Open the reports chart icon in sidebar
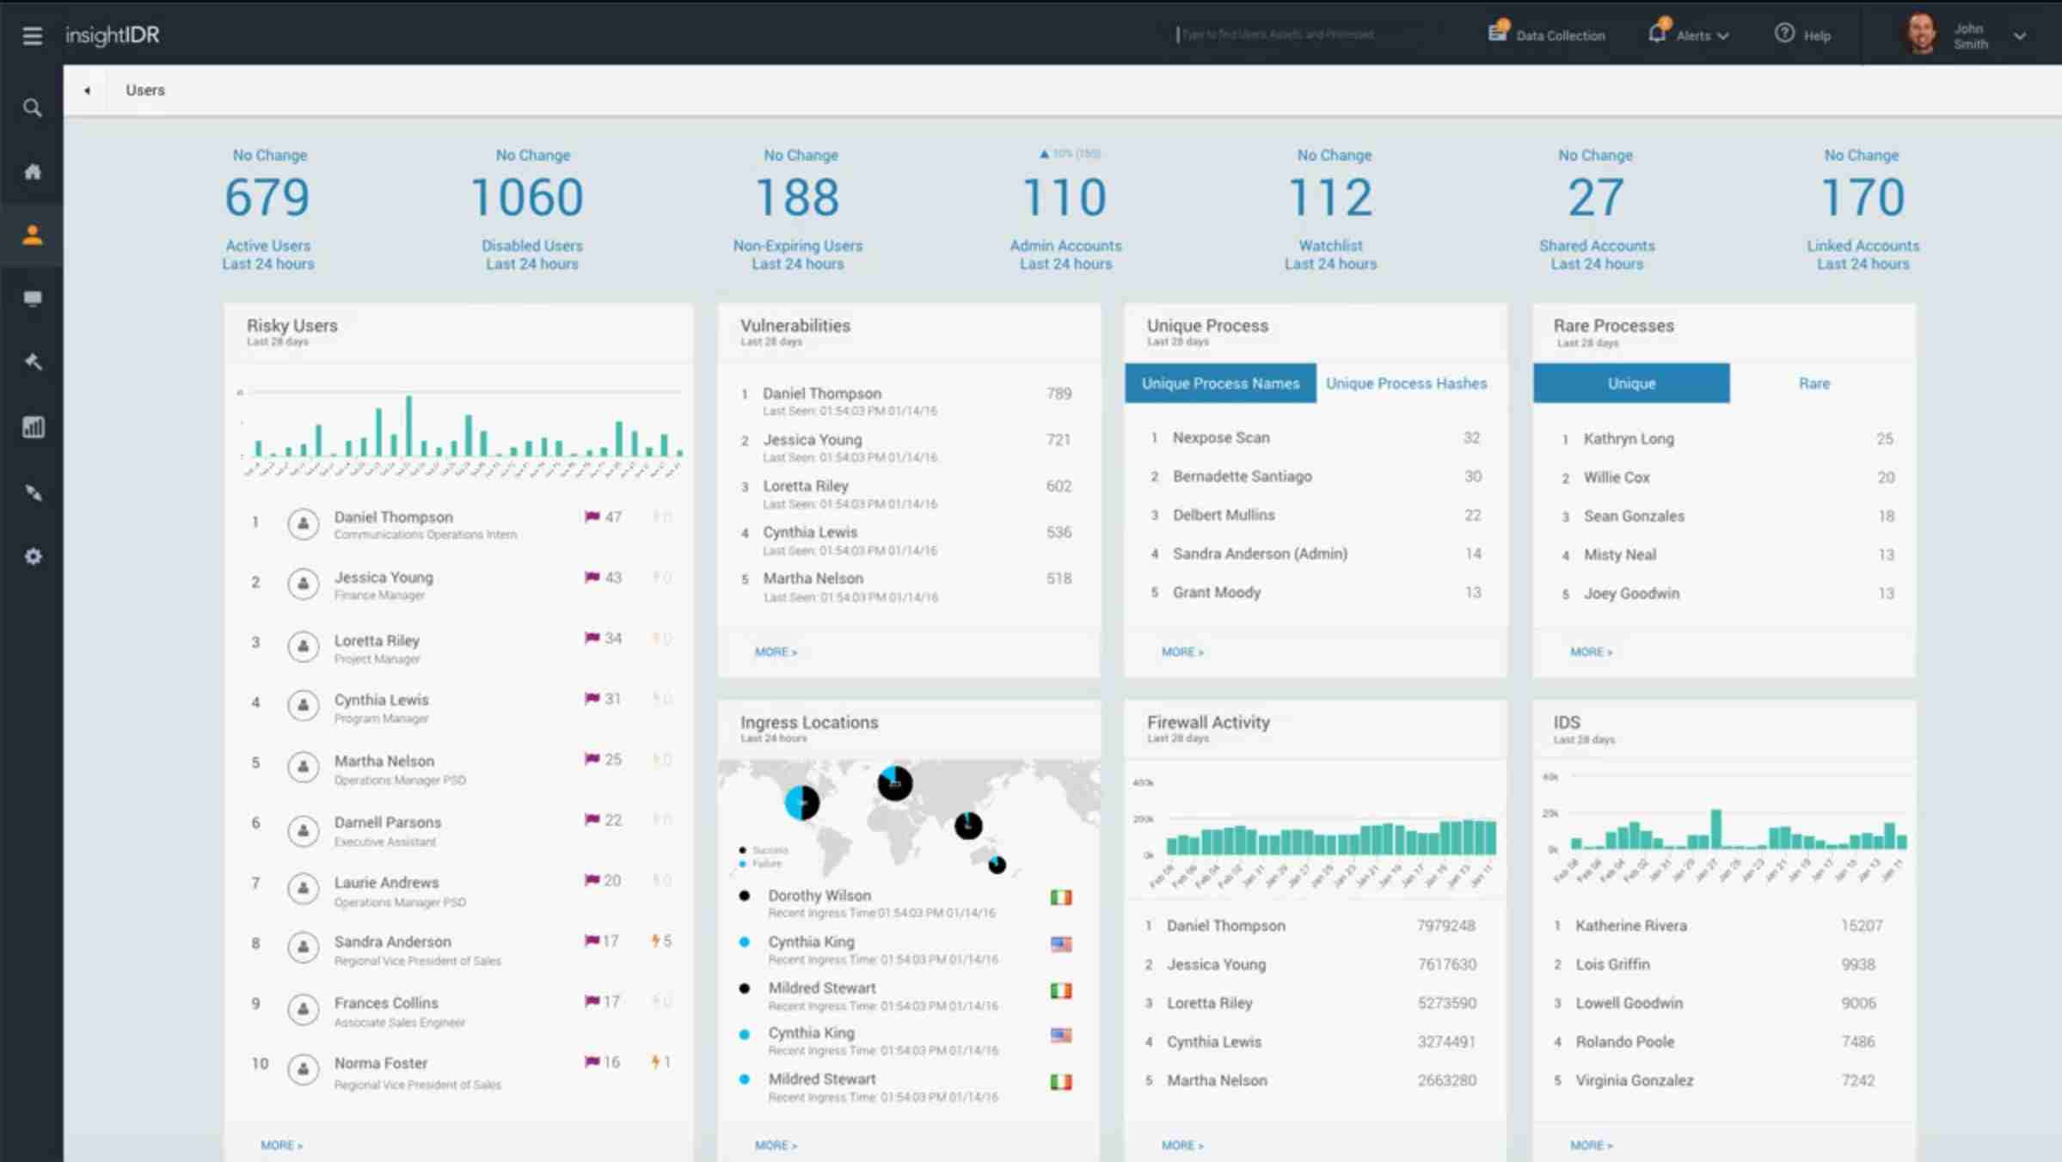 [x=33, y=426]
